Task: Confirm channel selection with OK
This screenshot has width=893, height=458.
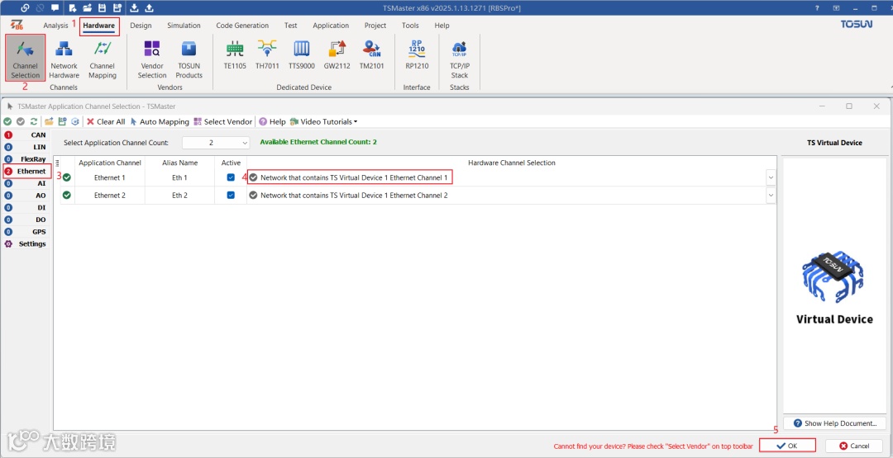Action: pyautogui.click(x=788, y=446)
